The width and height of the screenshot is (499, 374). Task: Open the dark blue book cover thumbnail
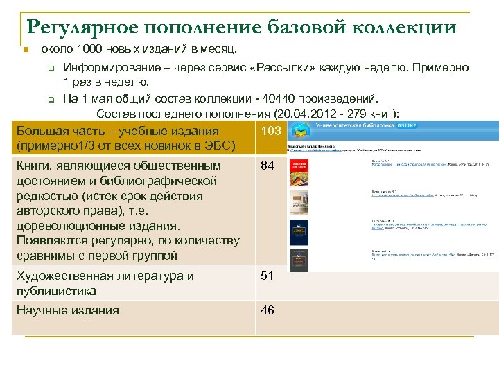(299, 233)
